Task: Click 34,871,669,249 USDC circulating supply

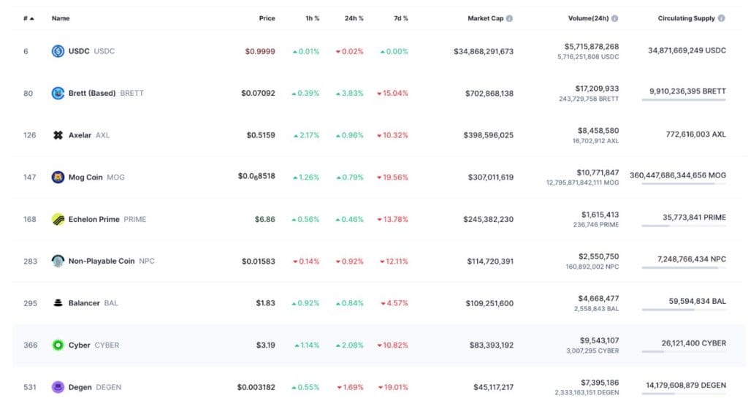Action: tap(687, 50)
